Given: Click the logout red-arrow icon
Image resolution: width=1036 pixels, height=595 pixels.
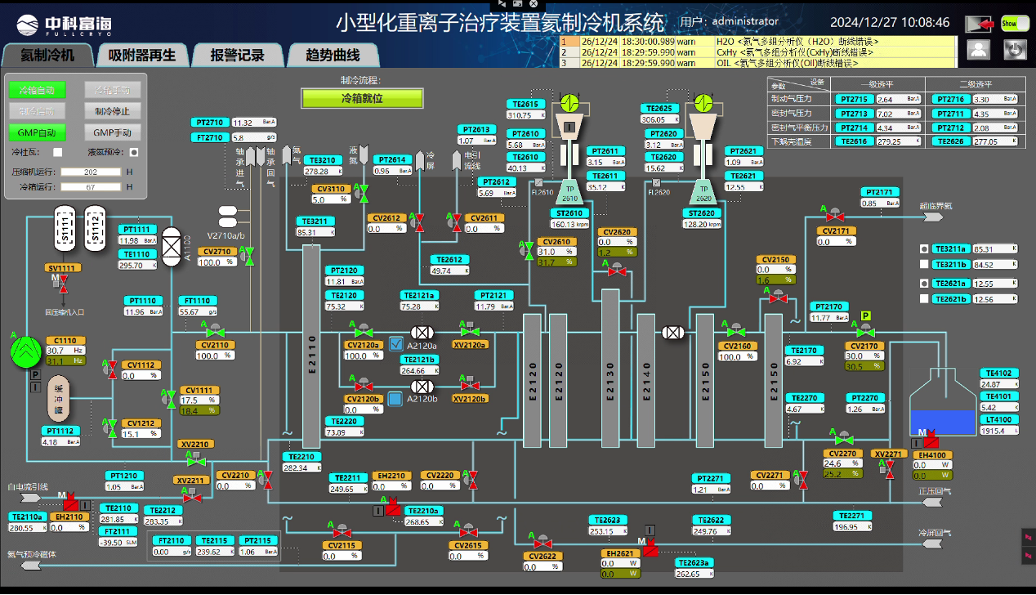Looking at the screenshot, I should pos(980,24).
